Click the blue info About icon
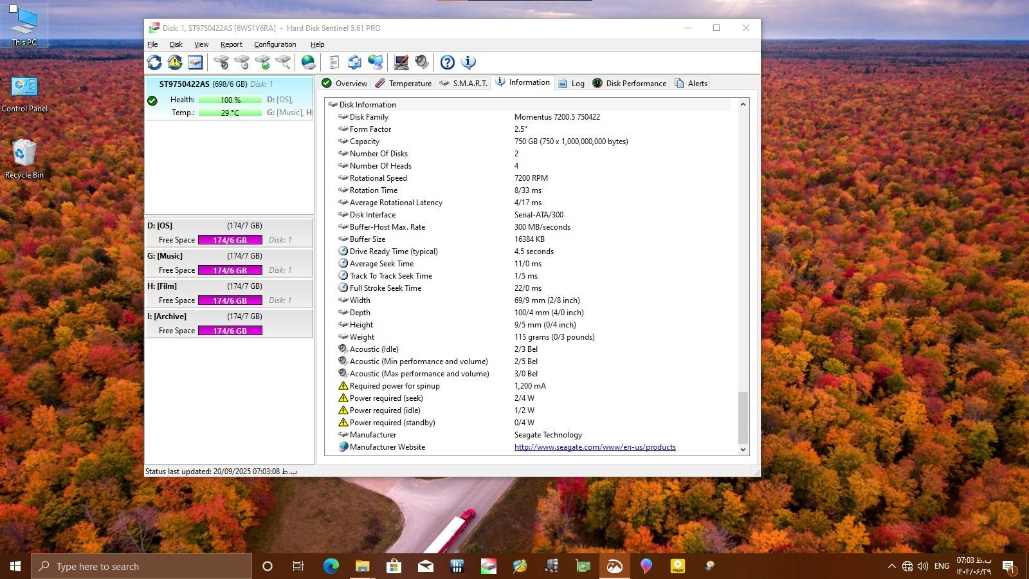 (468, 62)
